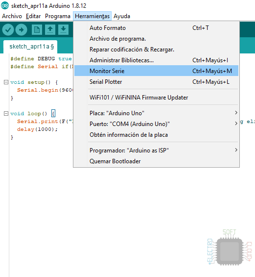Open the Archivo menu

coord(12,16)
